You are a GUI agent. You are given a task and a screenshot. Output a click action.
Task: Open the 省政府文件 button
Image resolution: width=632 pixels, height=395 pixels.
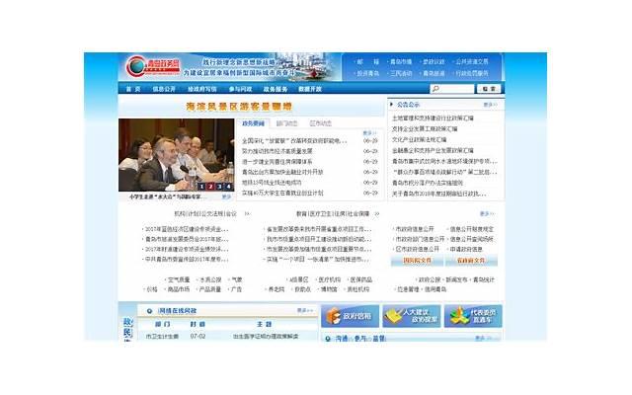471,261
